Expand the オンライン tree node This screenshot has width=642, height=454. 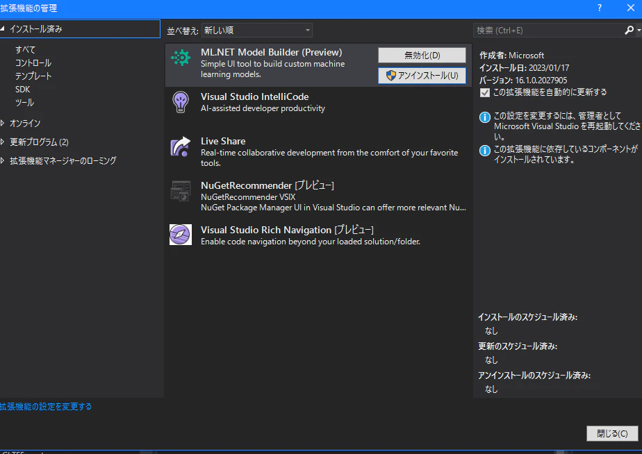3,123
